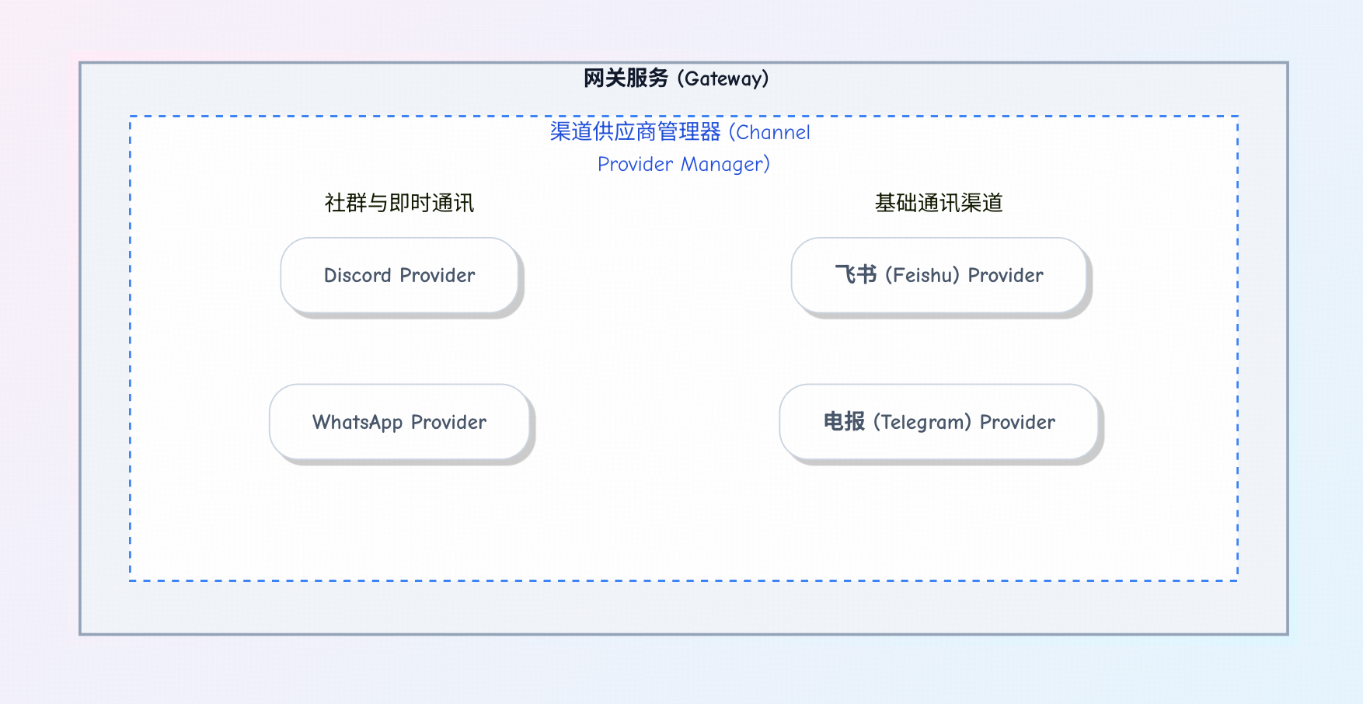Click the 电报 characters in Telegram node
The width and height of the screenshot is (1363, 704).
[844, 422]
